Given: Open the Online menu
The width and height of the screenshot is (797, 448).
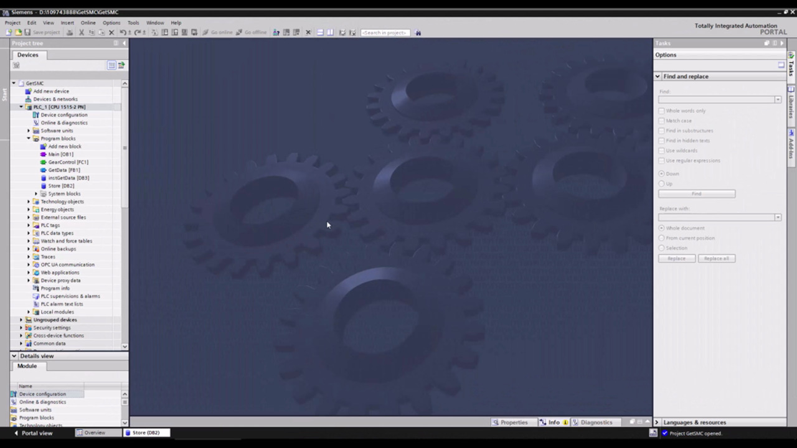Looking at the screenshot, I should tap(88, 22).
